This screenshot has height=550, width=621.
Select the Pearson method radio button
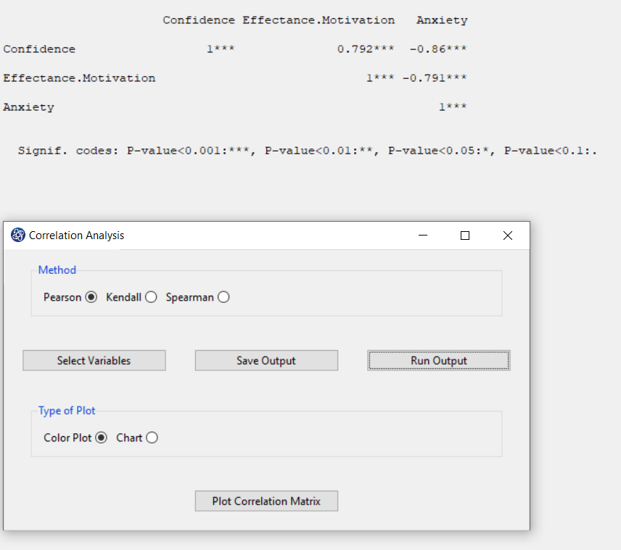pos(91,297)
